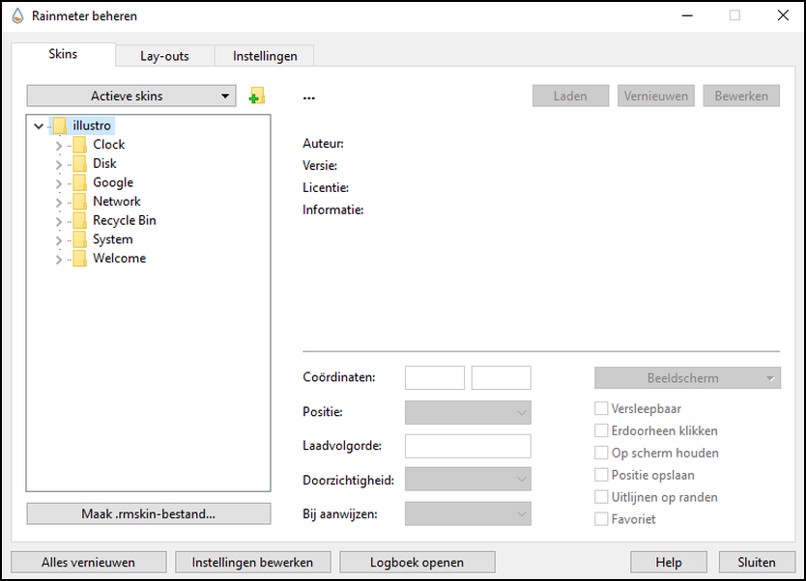Click Instellingen bewerken button
Screen dimensions: 806x581
click(x=253, y=562)
